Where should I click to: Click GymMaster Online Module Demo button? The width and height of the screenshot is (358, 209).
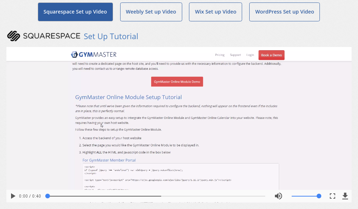177,82
